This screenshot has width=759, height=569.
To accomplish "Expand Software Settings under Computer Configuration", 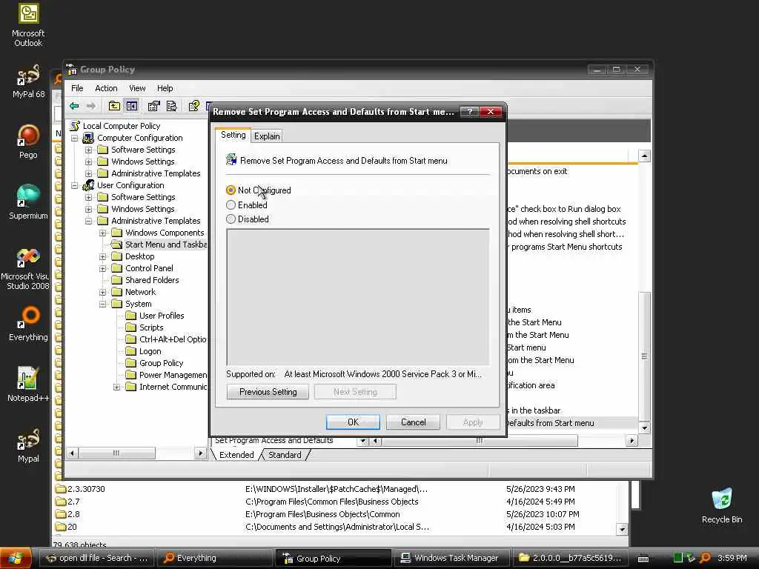I will (89, 150).
